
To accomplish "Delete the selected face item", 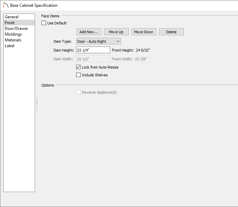I will pyautogui.click(x=171, y=32).
